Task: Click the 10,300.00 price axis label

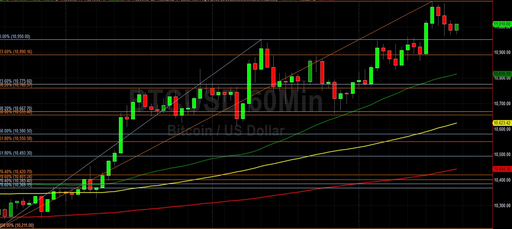Action: (502, 205)
